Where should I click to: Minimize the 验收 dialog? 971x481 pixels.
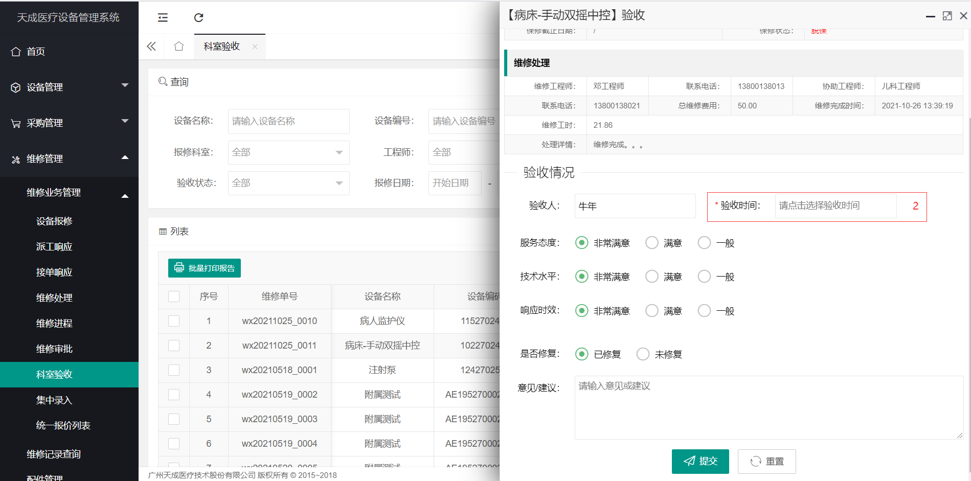(x=931, y=16)
